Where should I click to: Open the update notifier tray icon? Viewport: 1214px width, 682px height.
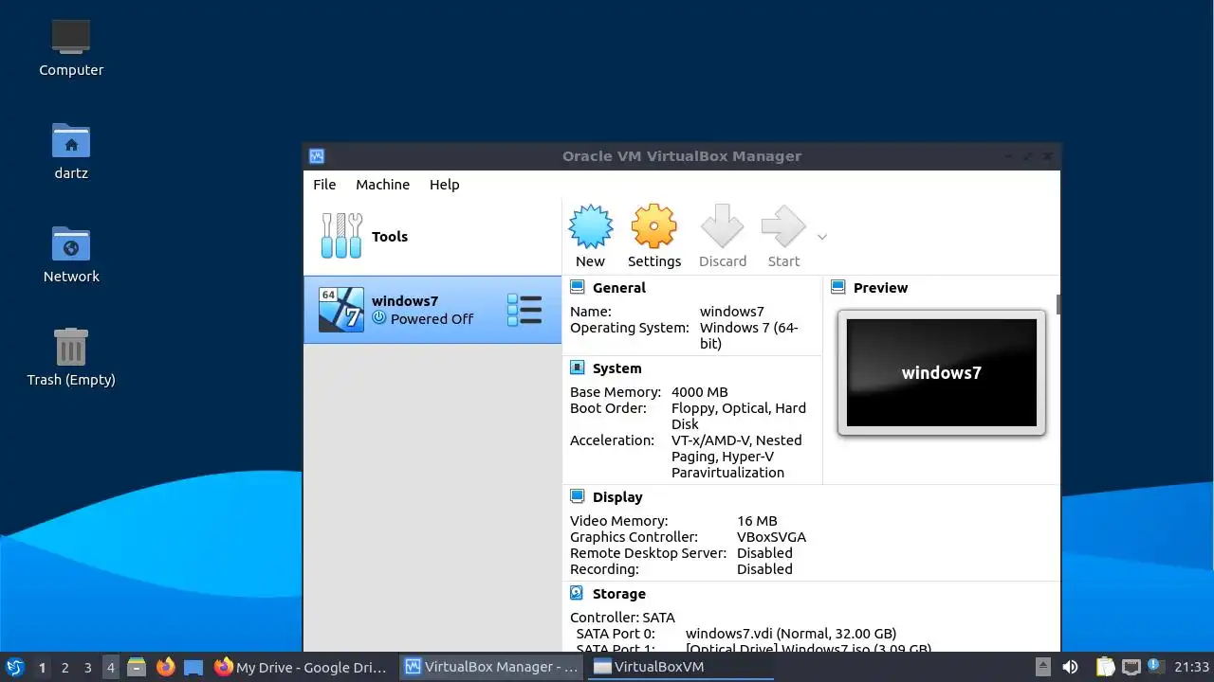click(1155, 666)
